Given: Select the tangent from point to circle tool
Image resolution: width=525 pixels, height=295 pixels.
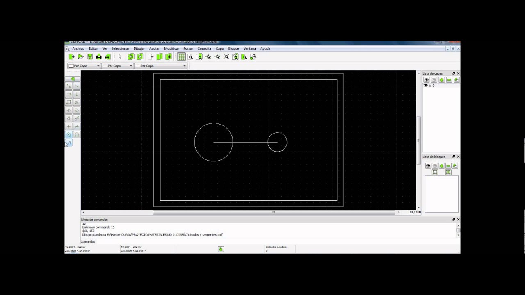Looking at the screenshot, I should (68, 118).
